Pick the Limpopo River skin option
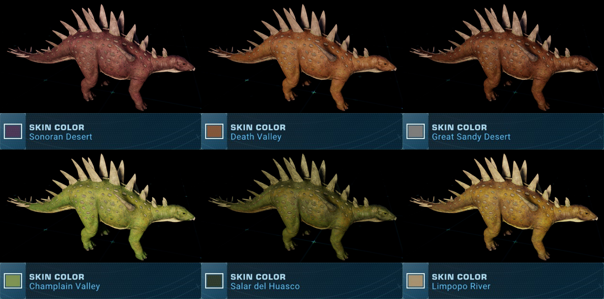 pyautogui.click(x=461, y=286)
